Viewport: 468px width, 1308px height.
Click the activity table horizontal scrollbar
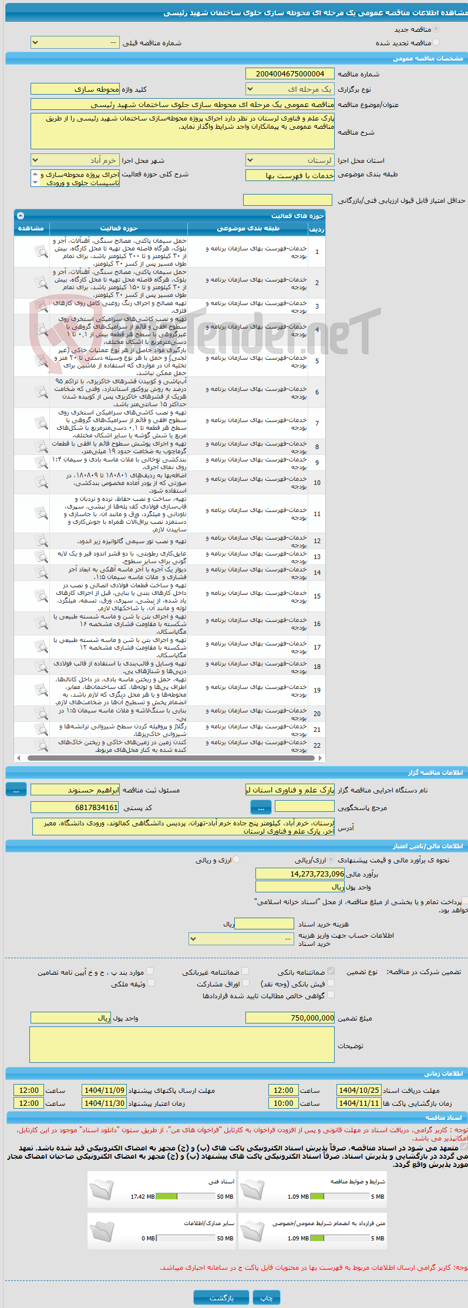click(170, 758)
